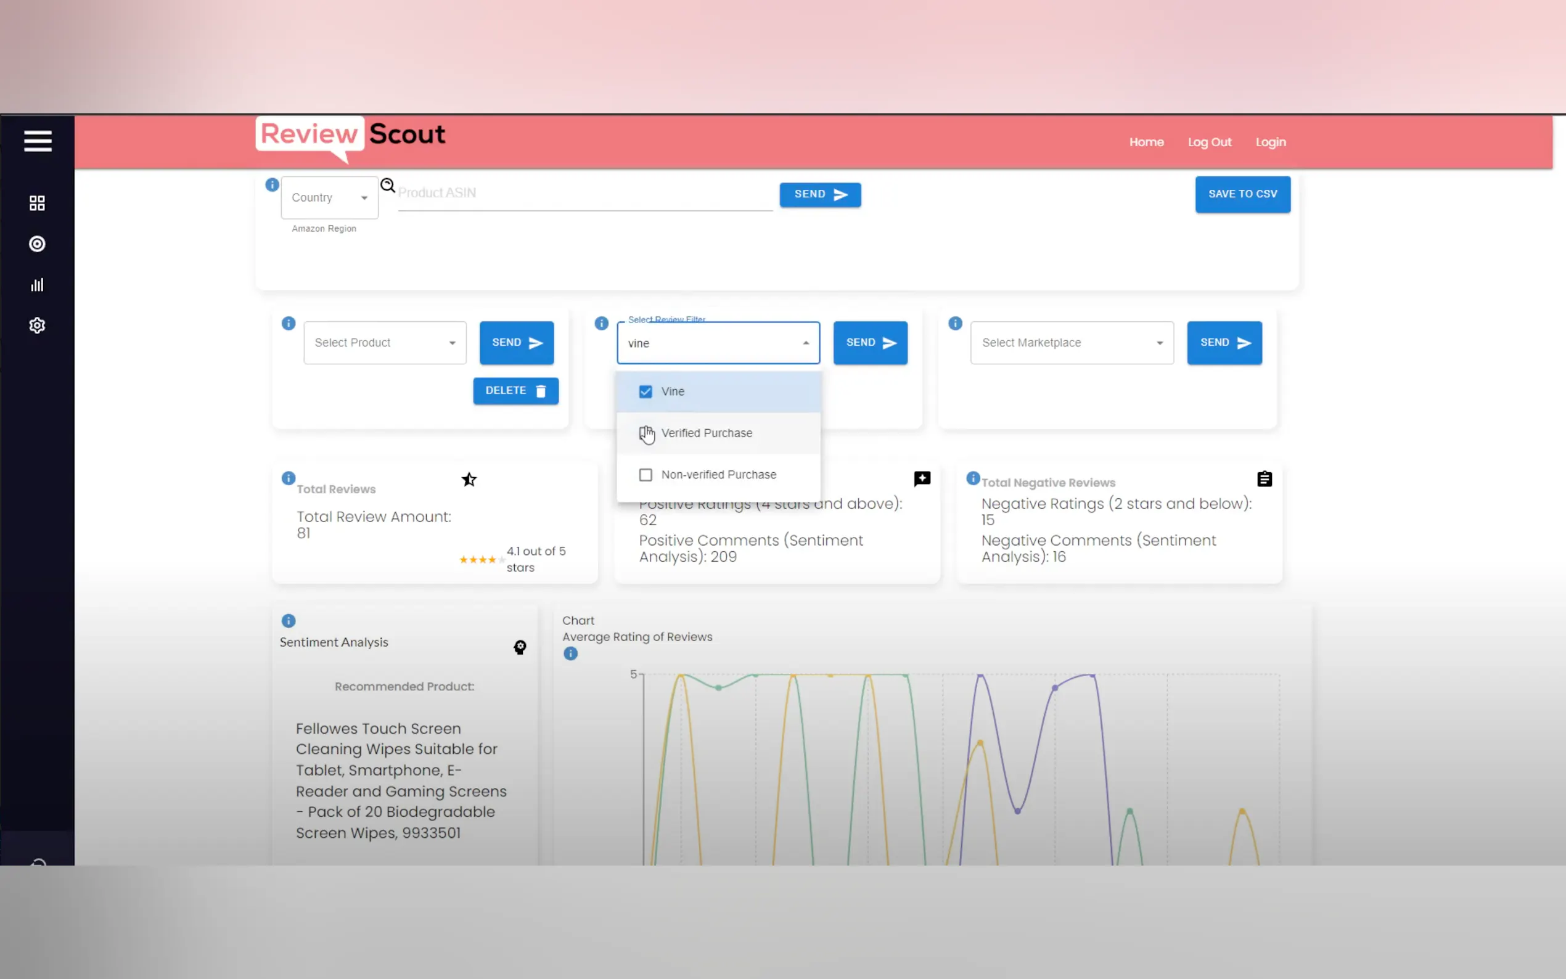
Task: Open the bar chart sidebar icon
Action: tap(37, 285)
